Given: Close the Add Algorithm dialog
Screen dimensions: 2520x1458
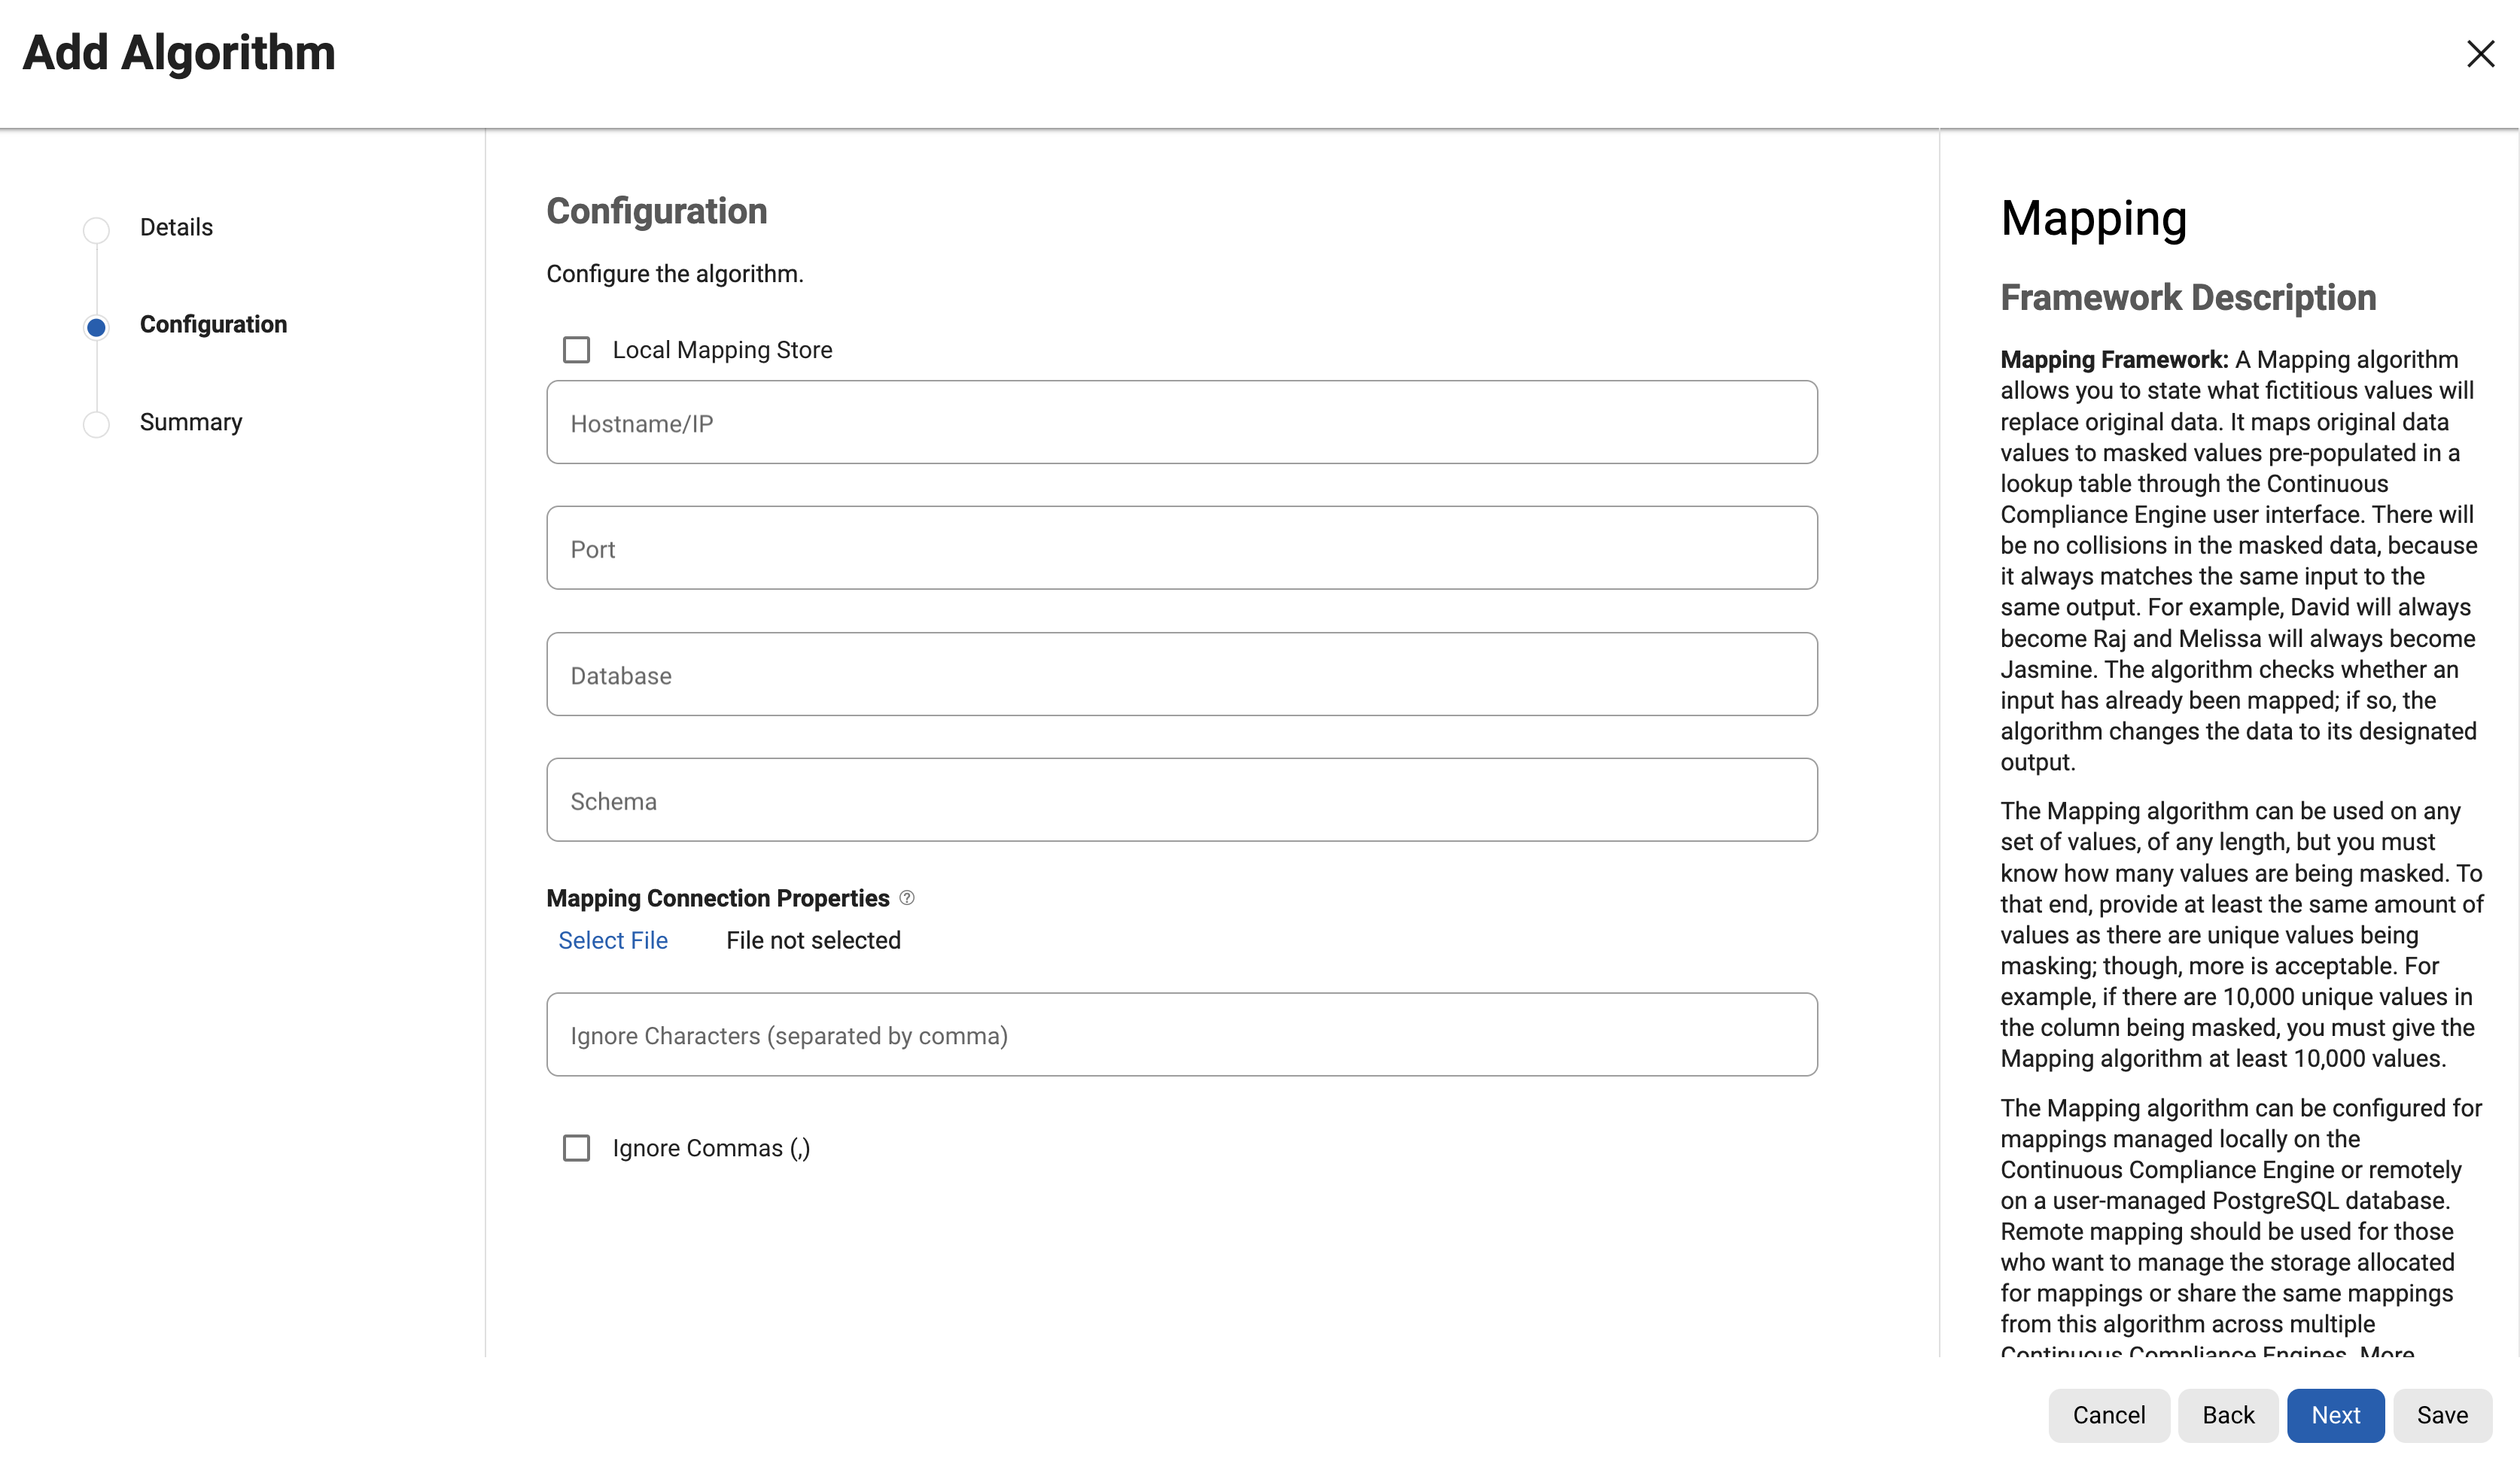Looking at the screenshot, I should pos(2480,54).
